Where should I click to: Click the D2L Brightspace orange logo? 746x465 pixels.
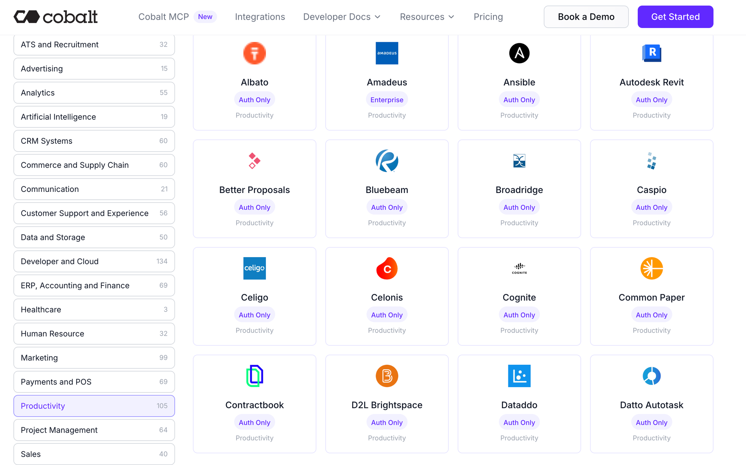coord(387,376)
